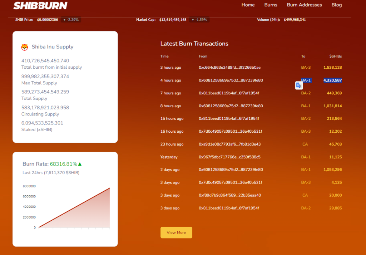Click the SHIBBURN logo
Viewport: 366px width, 255px height.
click(x=40, y=5)
